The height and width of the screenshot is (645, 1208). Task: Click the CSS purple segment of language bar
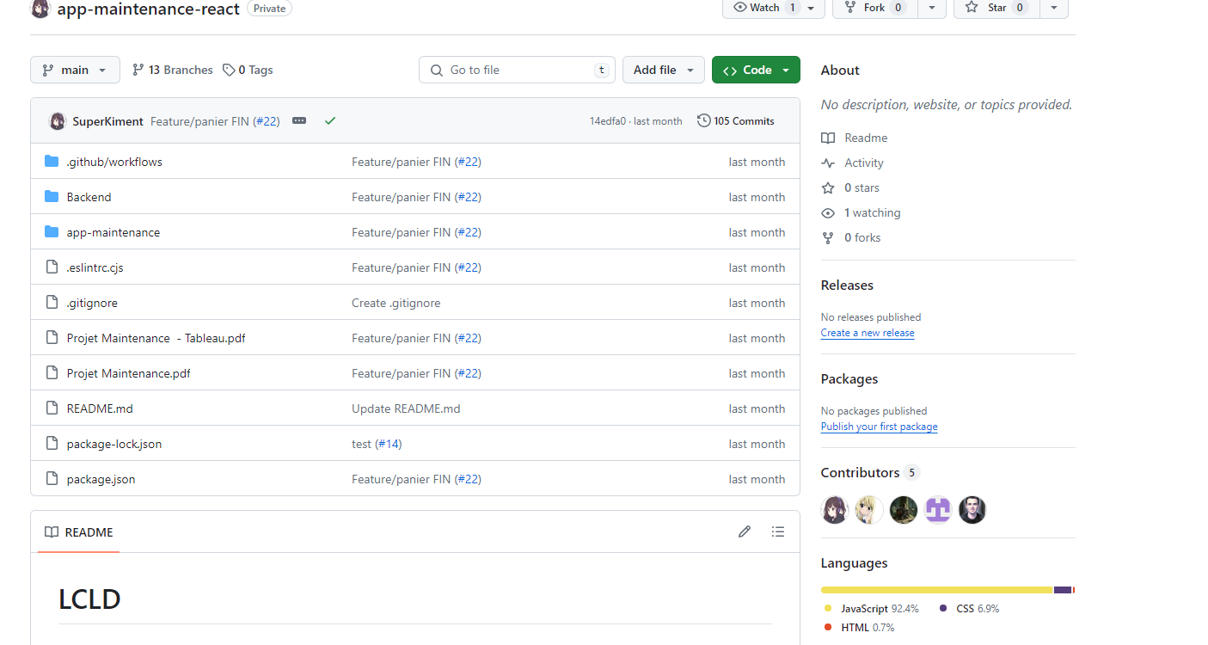tap(1063, 590)
